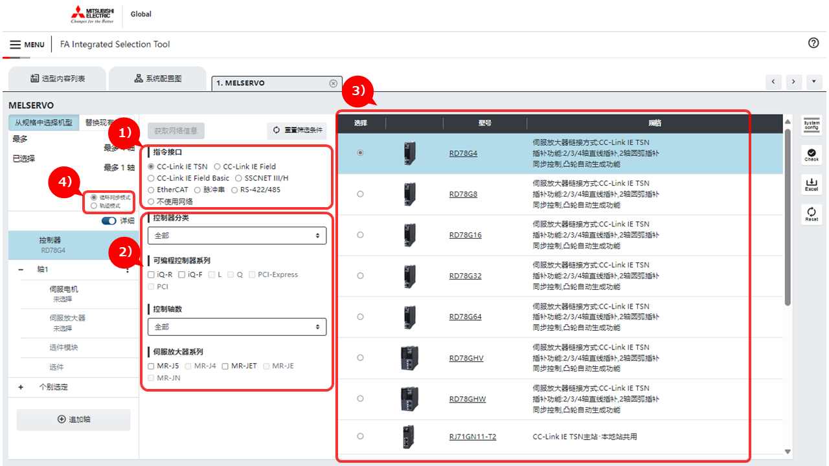Check the MR-J5 amplifier box
Image resolution: width=829 pixels, height=466 pixels.
151,366
